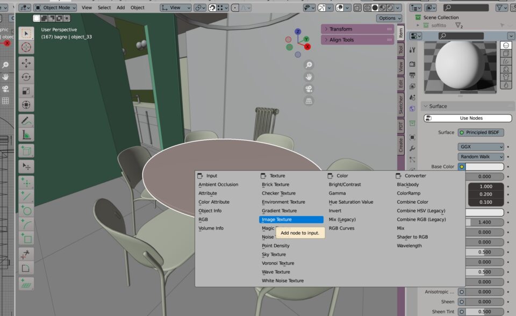Open the Tool tab in the sidebar
The width and height of the screenshot is (516, 316).
[400, 49]
